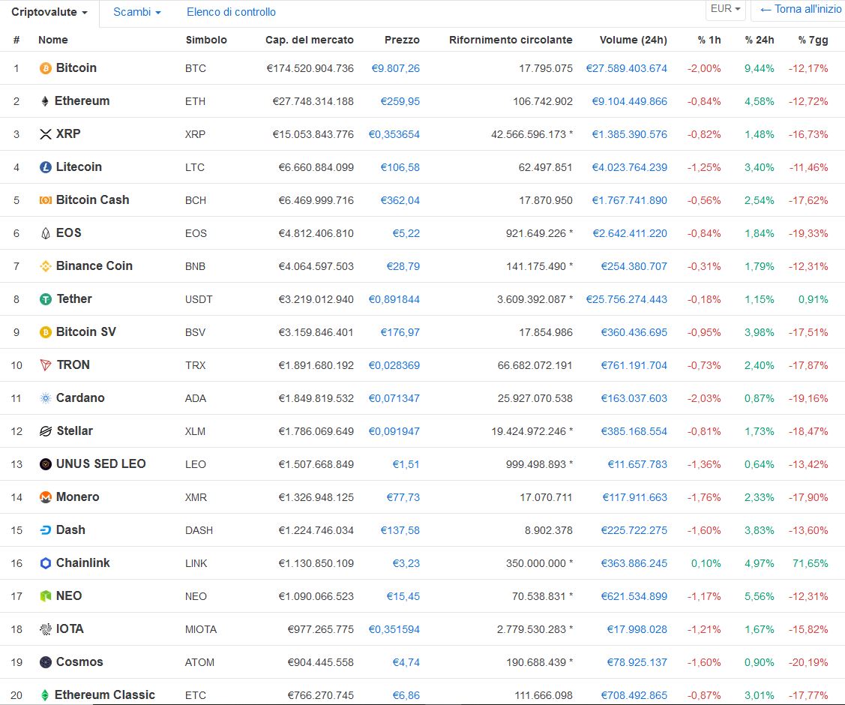Open the Bitcoin name link

[76, 68]
